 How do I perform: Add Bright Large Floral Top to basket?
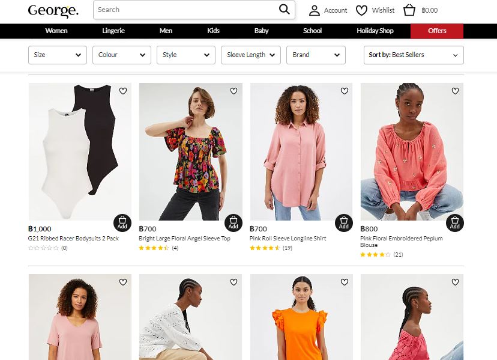click(x=233, y=222)
